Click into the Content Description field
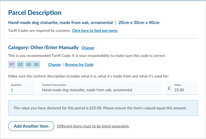 [100, 90]
